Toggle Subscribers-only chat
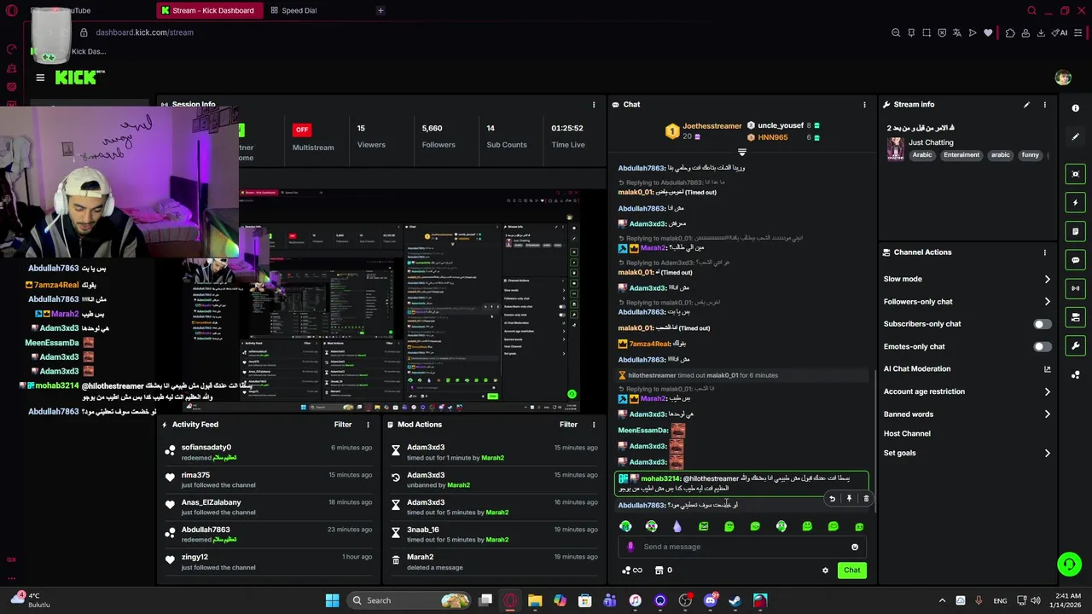 [x=1043, y=324]
